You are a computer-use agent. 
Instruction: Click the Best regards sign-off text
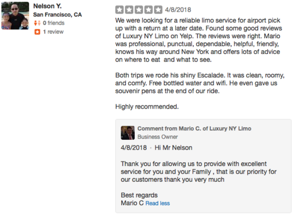[139, 195]
